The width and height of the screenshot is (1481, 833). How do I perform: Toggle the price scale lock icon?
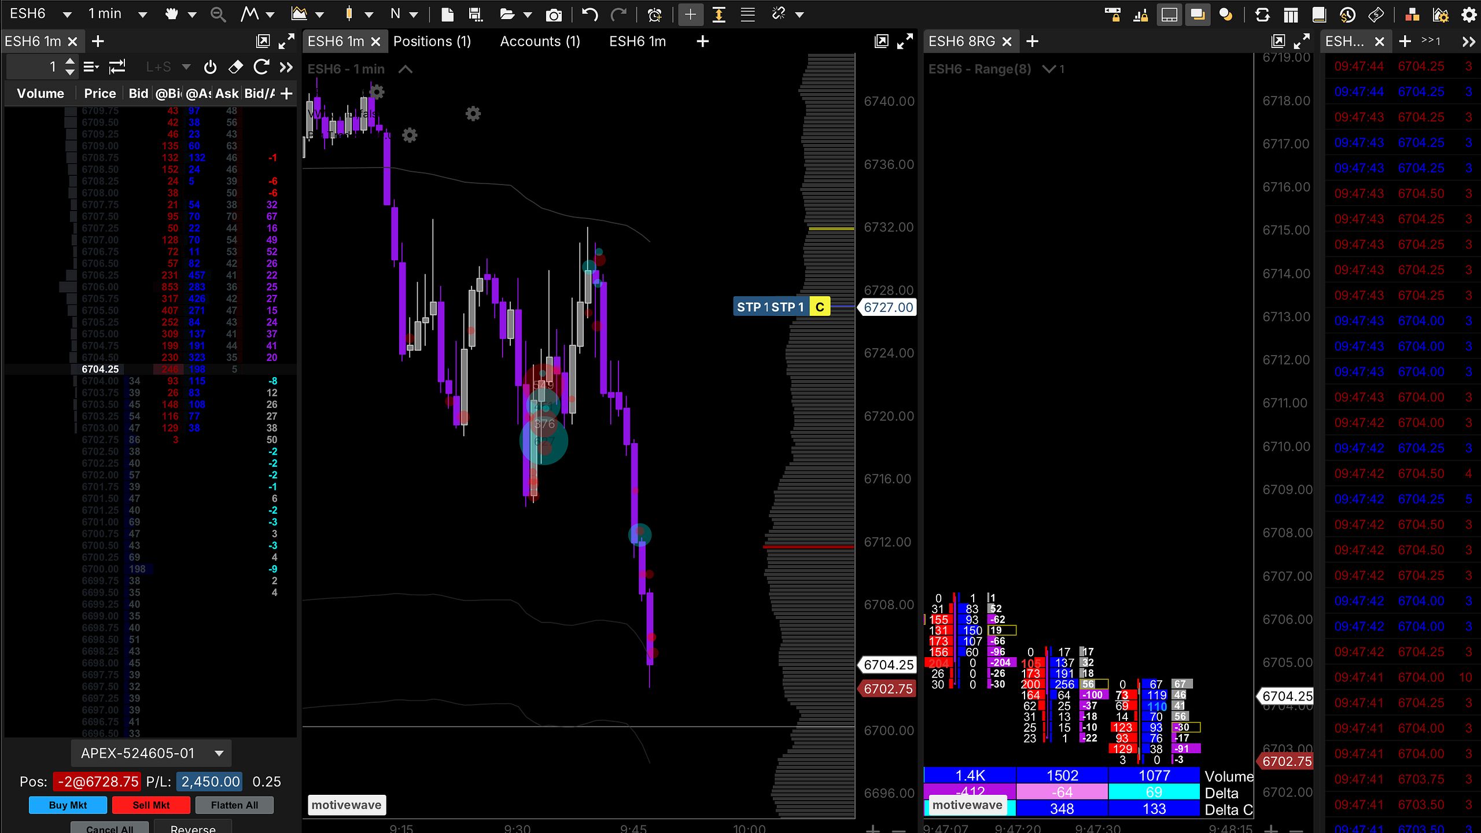pos(1140,14)
